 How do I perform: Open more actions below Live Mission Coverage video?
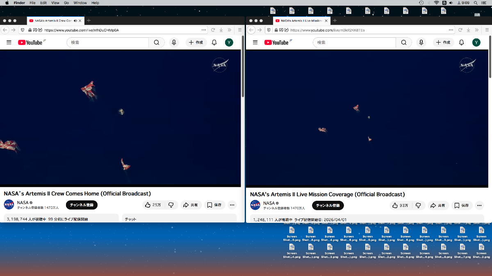point(479,205)
